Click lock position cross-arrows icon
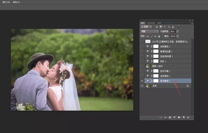The width and height of the screenshot is (208, 133). (x=155, y=36)
